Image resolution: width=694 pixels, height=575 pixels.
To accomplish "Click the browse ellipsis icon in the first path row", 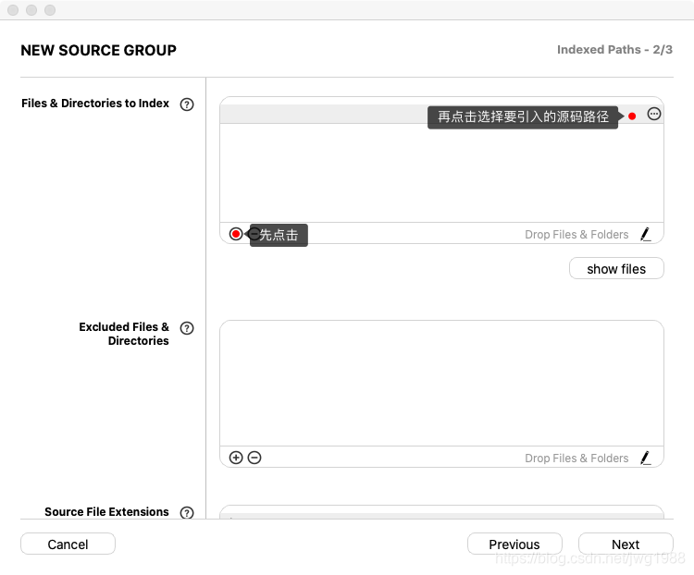I will point(654,114).
